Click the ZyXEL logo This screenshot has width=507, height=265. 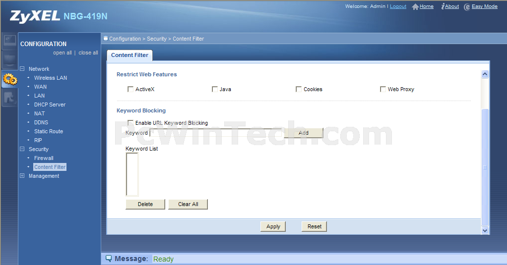[35, 16]
